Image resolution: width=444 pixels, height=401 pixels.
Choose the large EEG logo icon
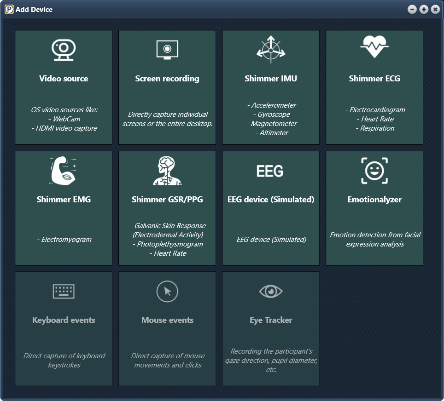click(x=270, y=171)
